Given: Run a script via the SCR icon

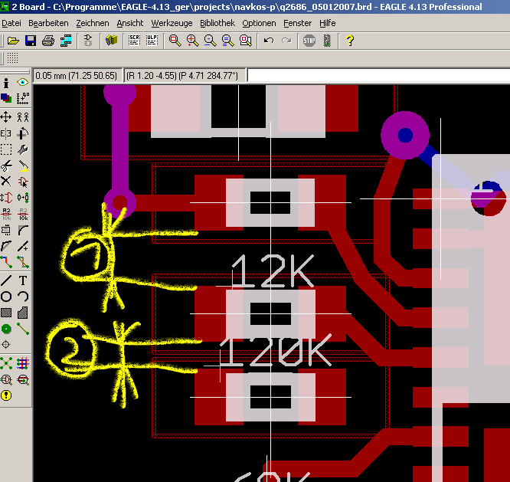Looking at the screenshot, I should tap(134, 41).
